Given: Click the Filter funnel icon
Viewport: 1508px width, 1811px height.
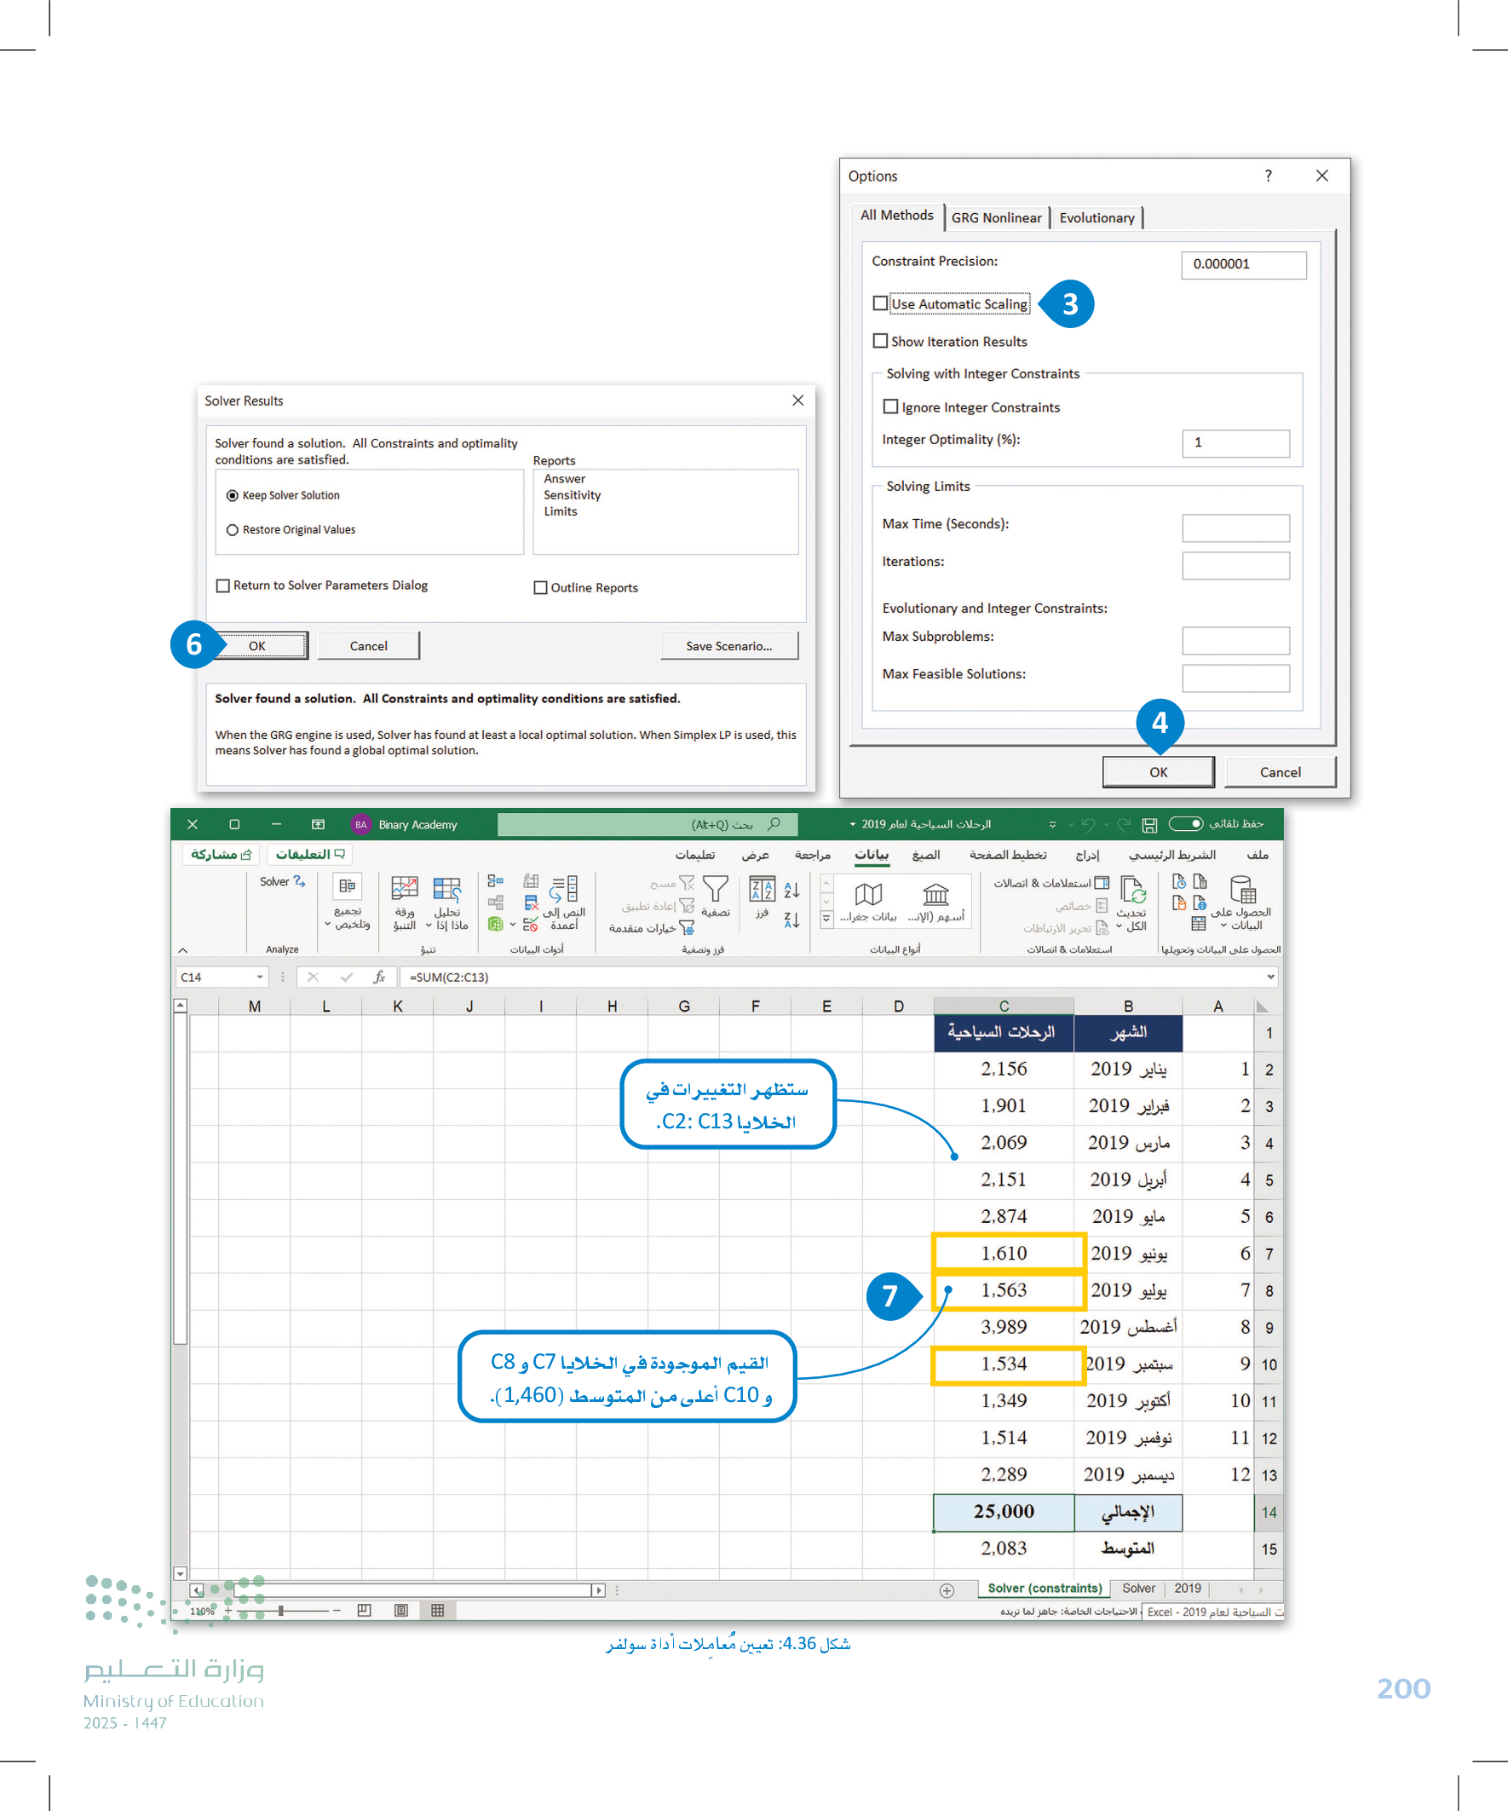Looking at the screenshot, I should pos(716,890).
